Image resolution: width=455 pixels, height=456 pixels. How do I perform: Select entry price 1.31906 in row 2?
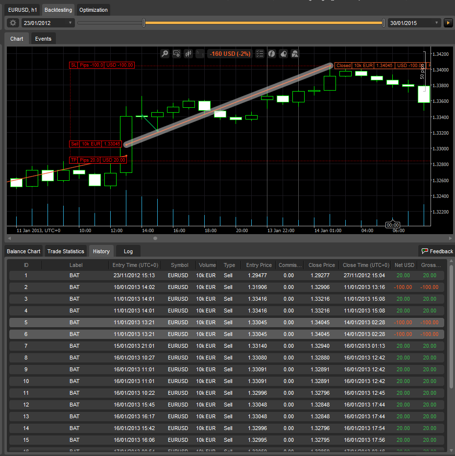[x=257, y=287]
